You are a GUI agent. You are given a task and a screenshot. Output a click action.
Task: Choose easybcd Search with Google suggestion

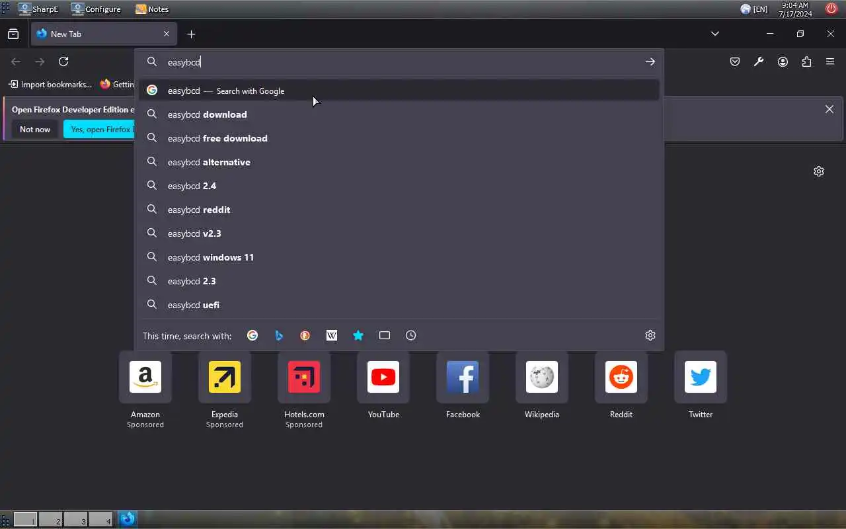point(399,91)
